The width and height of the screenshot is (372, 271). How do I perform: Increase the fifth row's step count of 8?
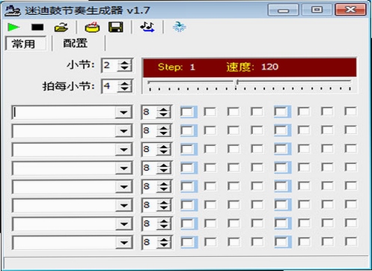164,183
